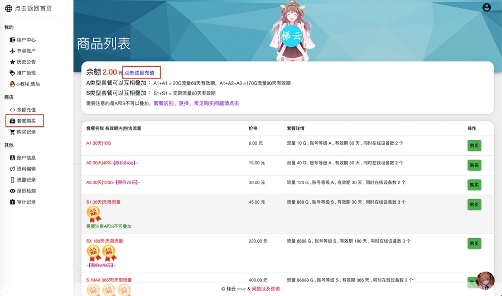Viewport: 502px width, 296px height.
Task: Open the user account profile icon
Action: [486, 7]
